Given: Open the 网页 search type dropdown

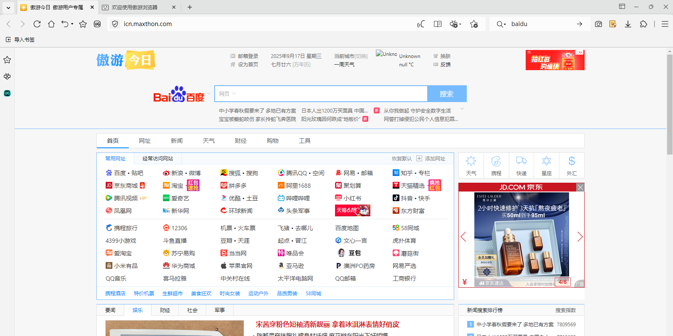Looking at the screenshot, I should pyautogui.click(x=227, y=94).
